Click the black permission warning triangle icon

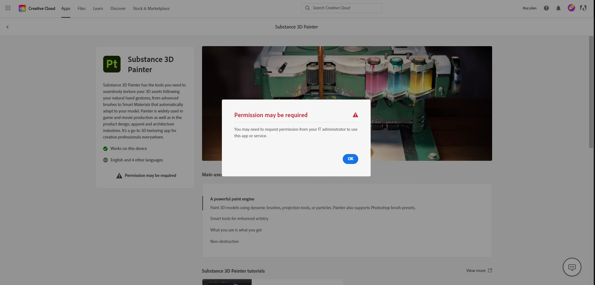point(119,176)
